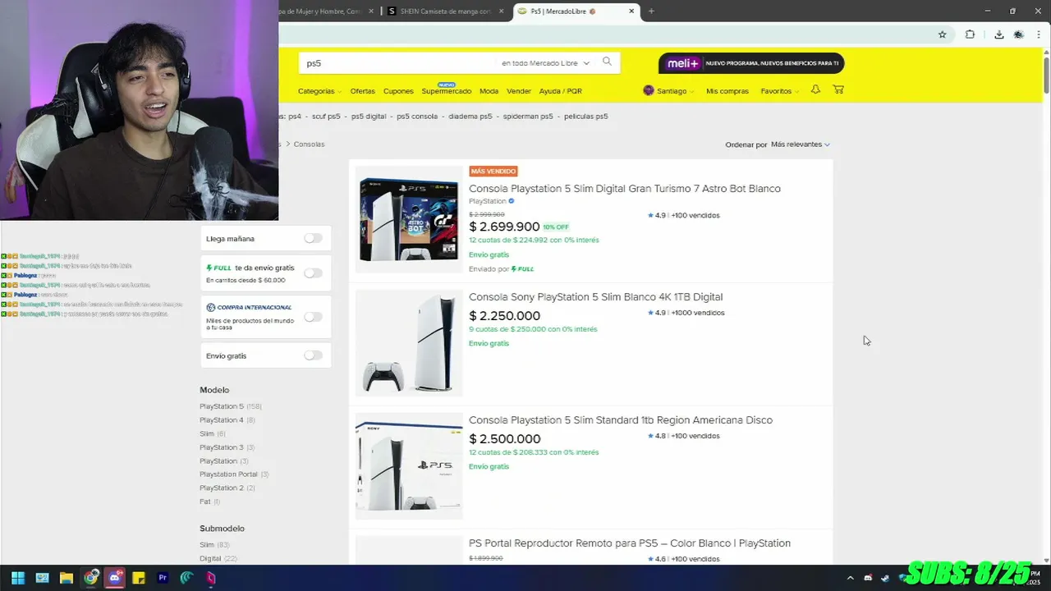The image size is (1051, 591).
Task: Click Consolas breadcrumb
Action: [309, 144]
